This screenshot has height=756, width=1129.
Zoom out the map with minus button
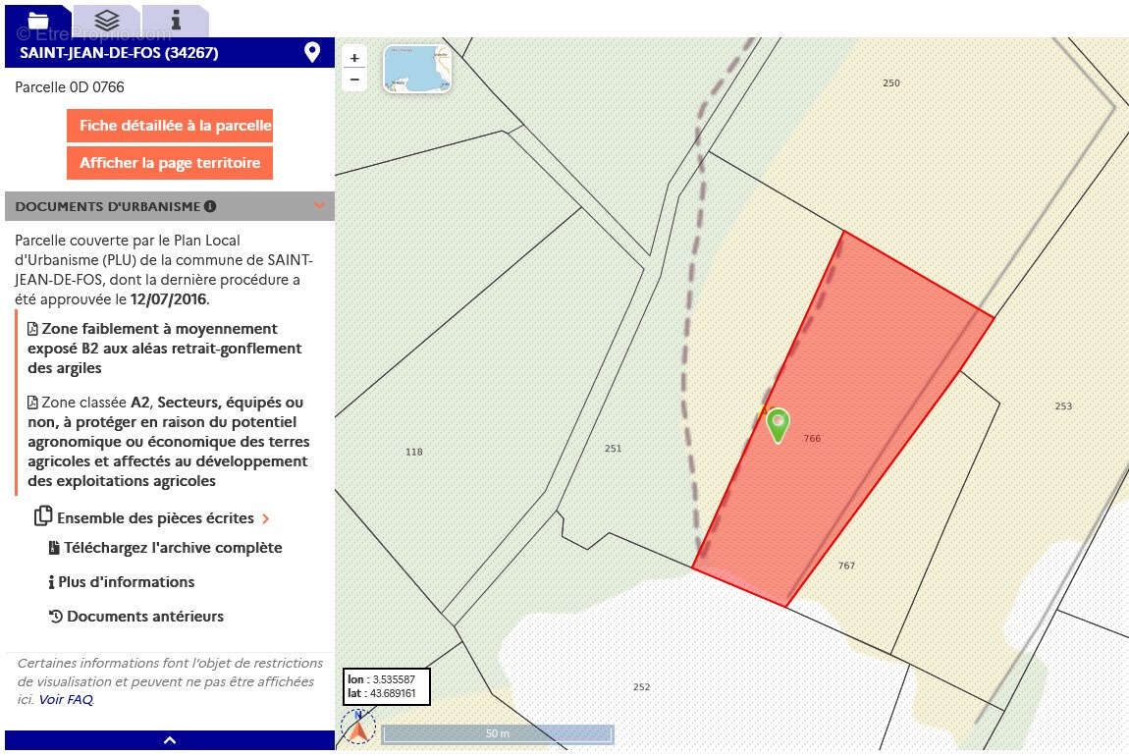click(x=354, y=80)
